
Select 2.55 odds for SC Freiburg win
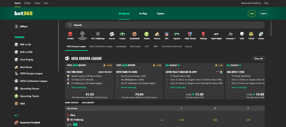tap(248, 120)
